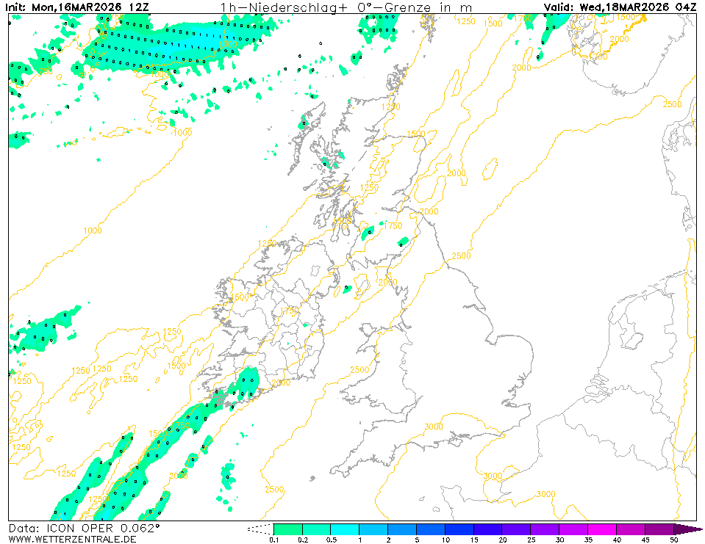The width and height of the screenshot is (705, 544).
Task: Select the 0.1–0.2 mm green legend swatch
Action: point(287,529)
